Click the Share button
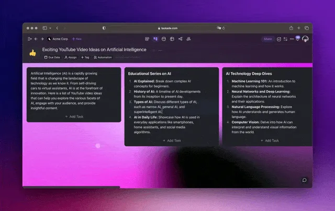 pos(267,39)
